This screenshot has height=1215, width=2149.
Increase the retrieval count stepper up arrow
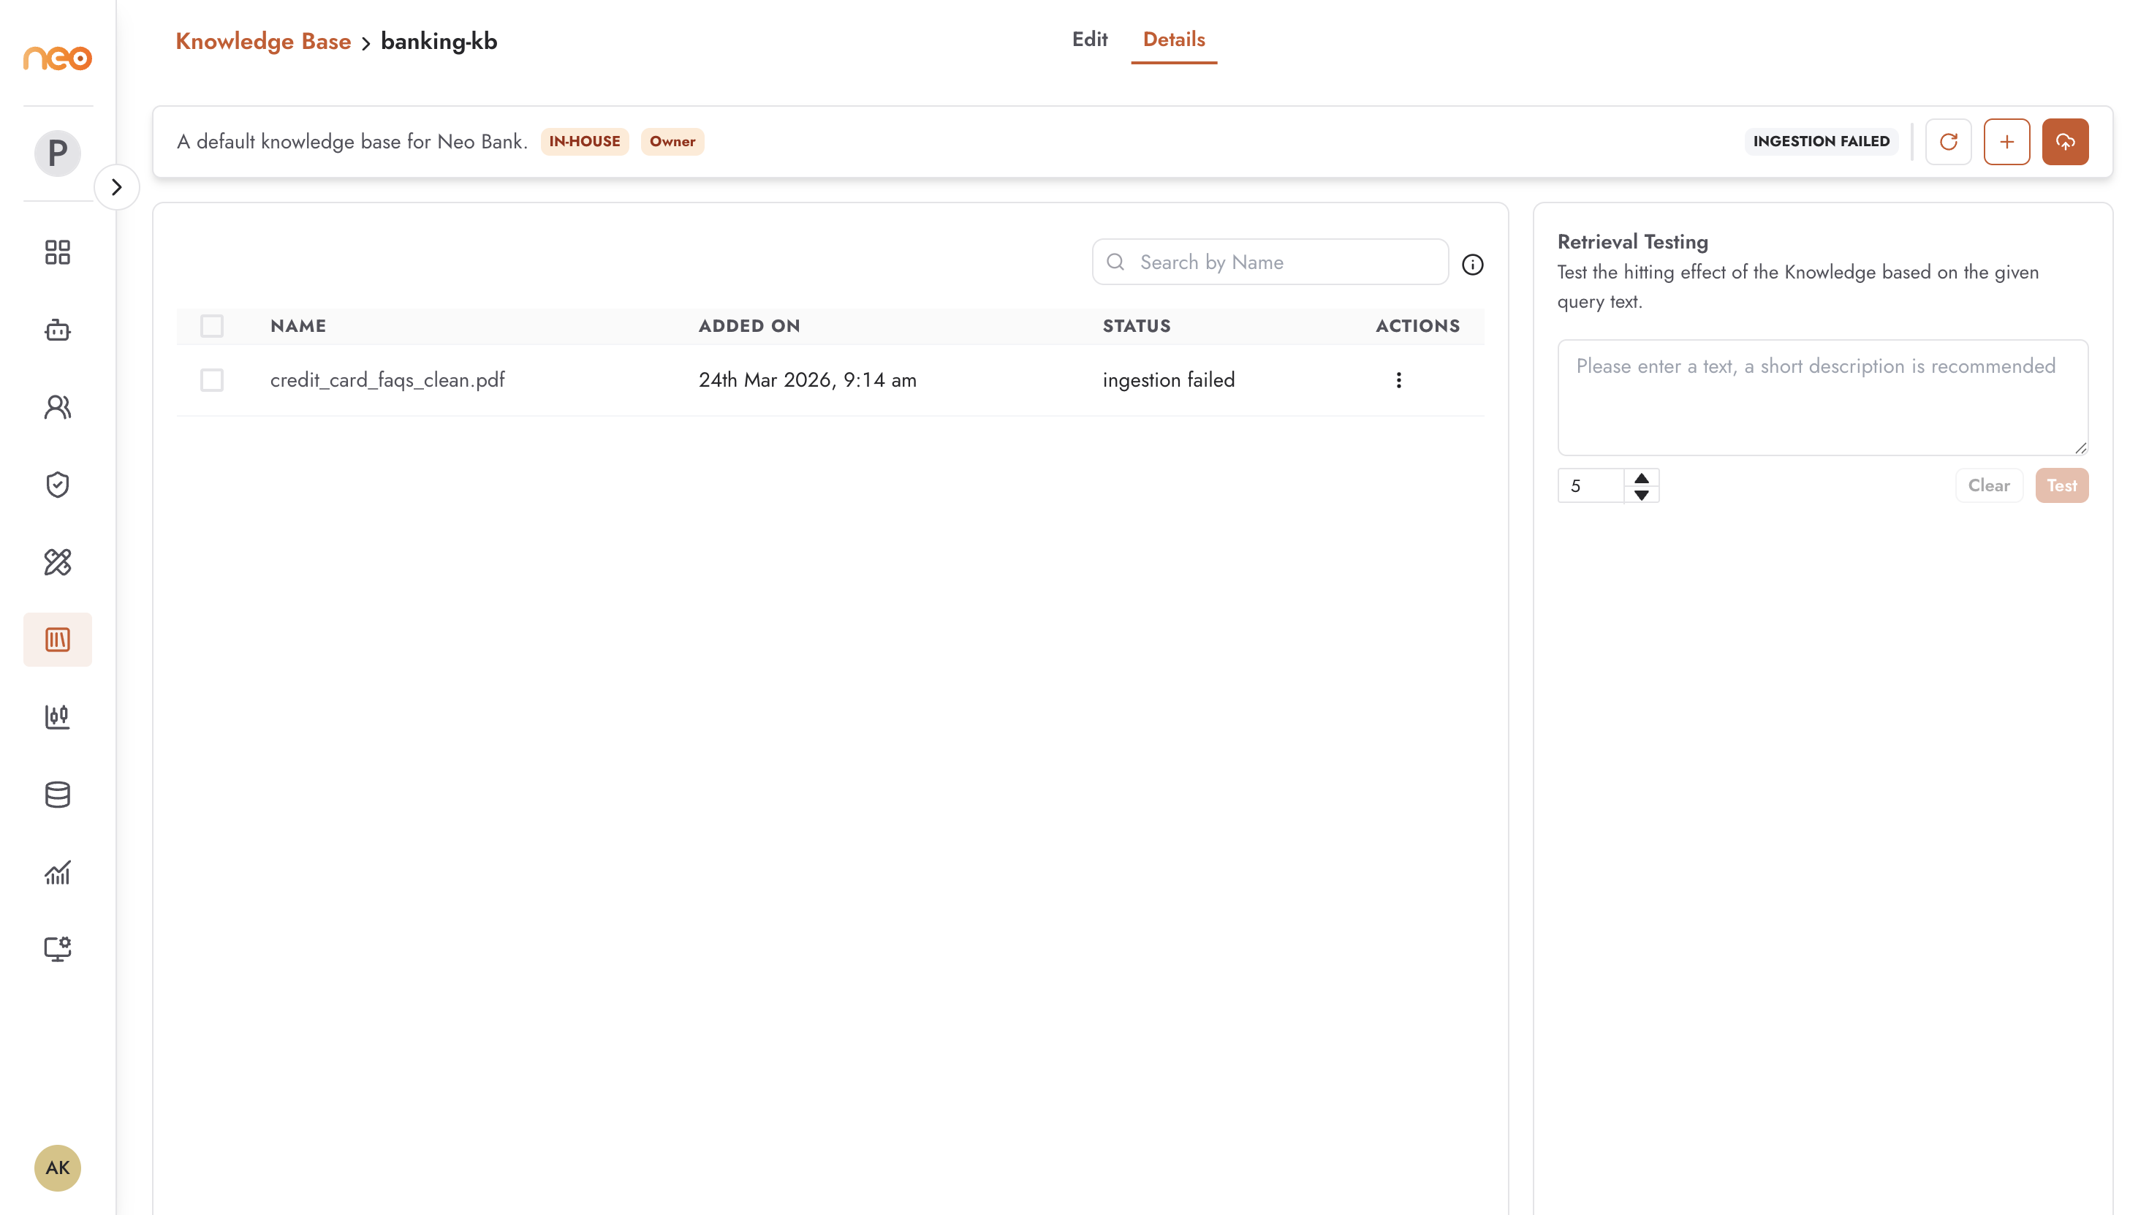click(x=1641, y=478)
